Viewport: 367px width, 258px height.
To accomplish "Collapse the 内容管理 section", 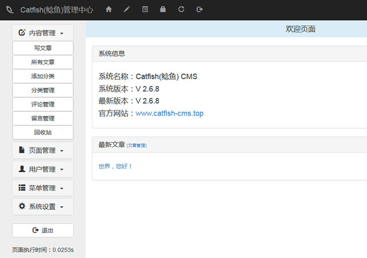I will (x=42, y=33).
